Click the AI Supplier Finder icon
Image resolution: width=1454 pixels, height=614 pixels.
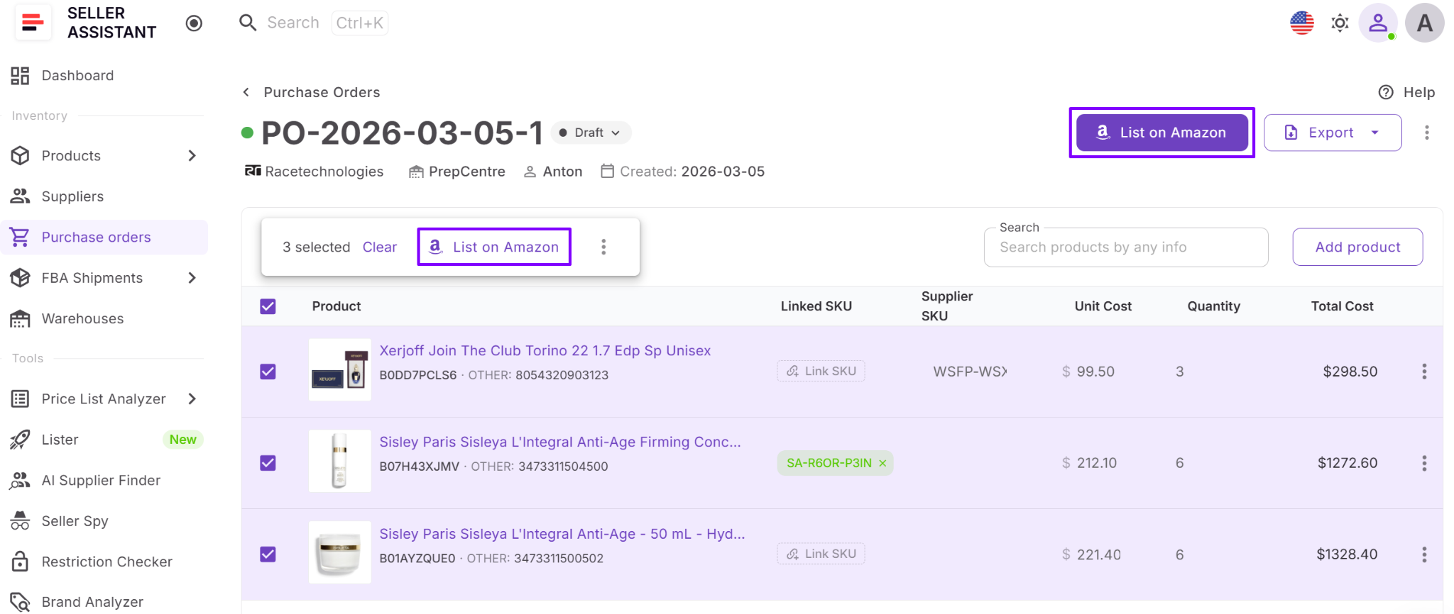[20, 481]
